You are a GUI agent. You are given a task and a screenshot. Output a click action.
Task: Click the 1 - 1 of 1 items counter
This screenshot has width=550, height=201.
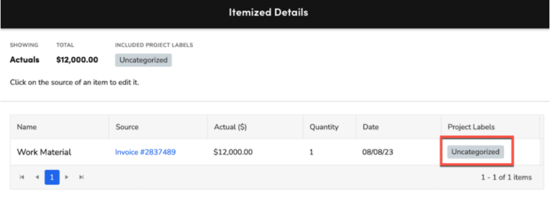(x=506, y=177)
